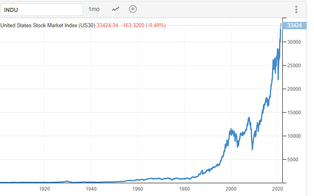
Task: Click the United States Stock Market Index legend
Action: [x=48, y=26]
